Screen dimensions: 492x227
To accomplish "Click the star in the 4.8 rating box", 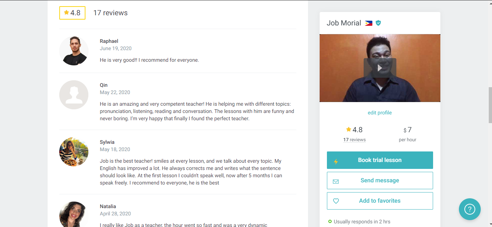I will (x=66, y=13).
